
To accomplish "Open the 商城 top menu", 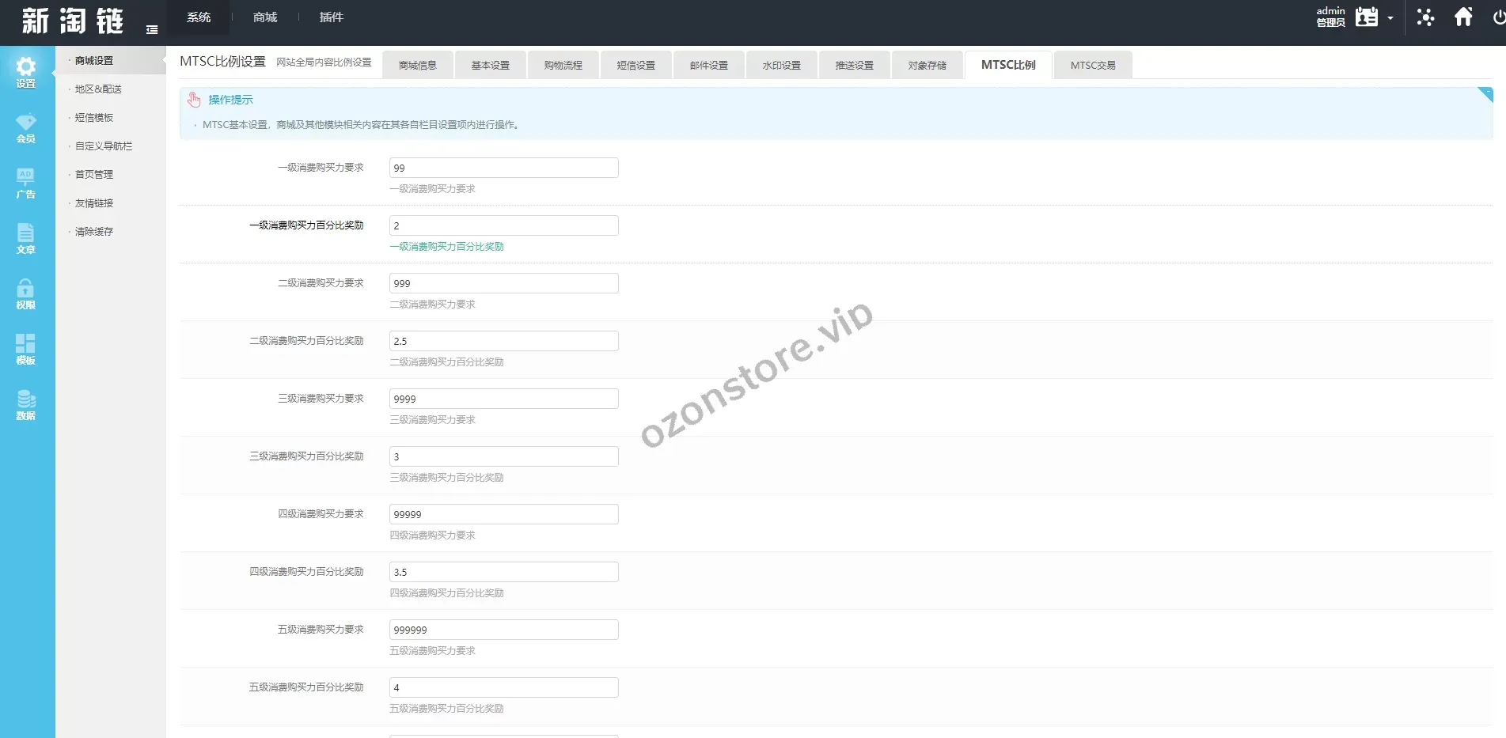I will tap(265, 17).
